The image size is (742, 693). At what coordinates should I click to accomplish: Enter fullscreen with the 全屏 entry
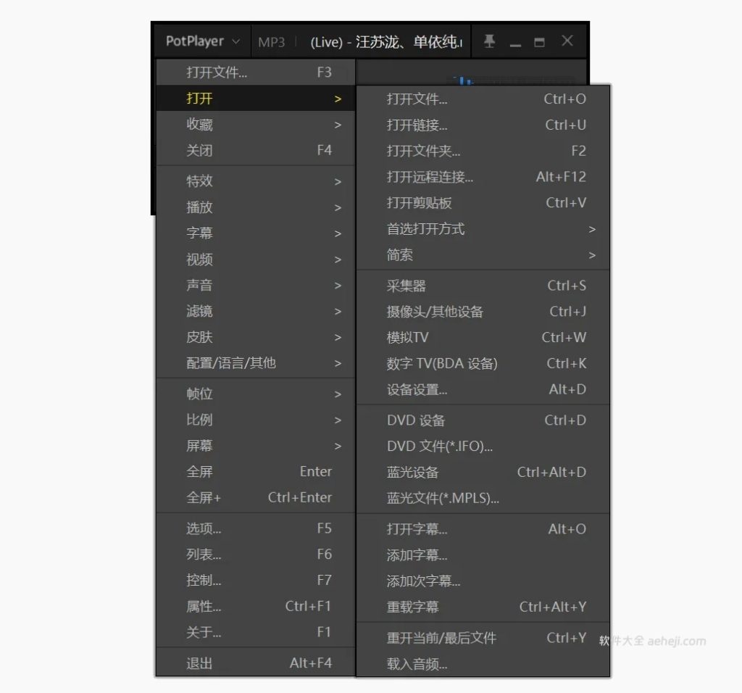[199, 471]
